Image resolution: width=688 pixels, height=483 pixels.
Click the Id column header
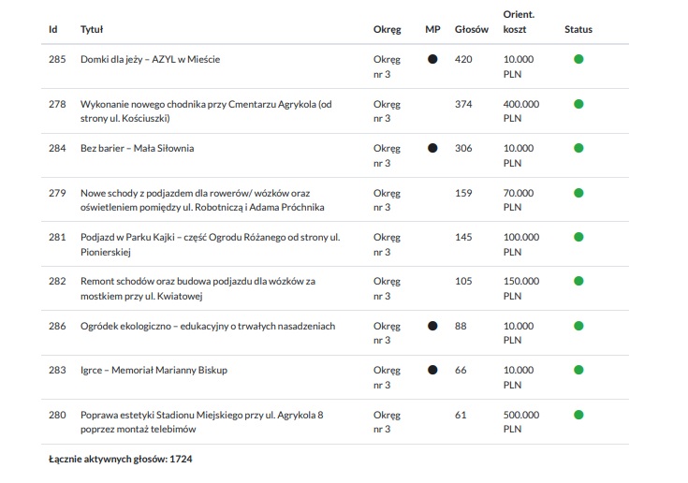click(x=52, y=30)
